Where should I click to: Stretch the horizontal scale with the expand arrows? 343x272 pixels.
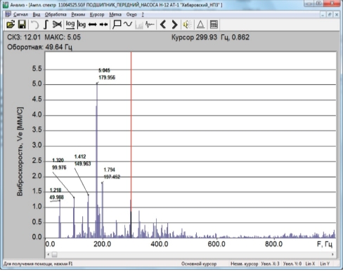tap(93, 25)
